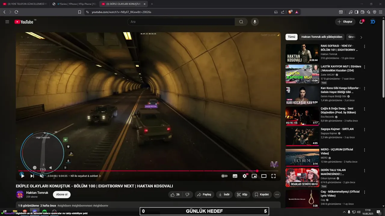Open the player settings gear
385x216 pixels.
point(245,176)
